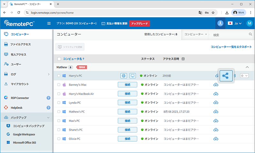The width and height of the screenshot is (255, 153).
Task: Click the cloud backup icon for Lynda-PC
Action: coord(216,102)
